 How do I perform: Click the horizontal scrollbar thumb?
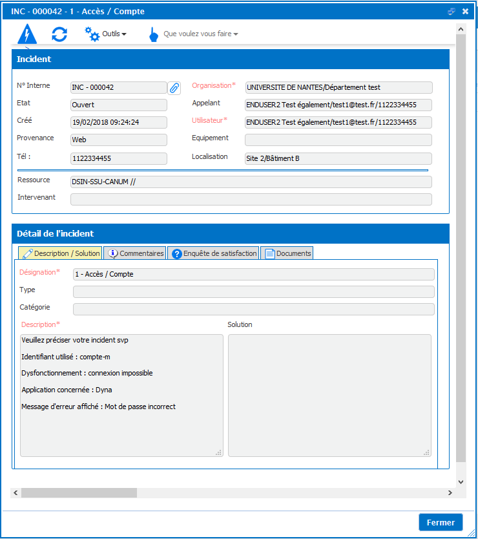point(79,493)
